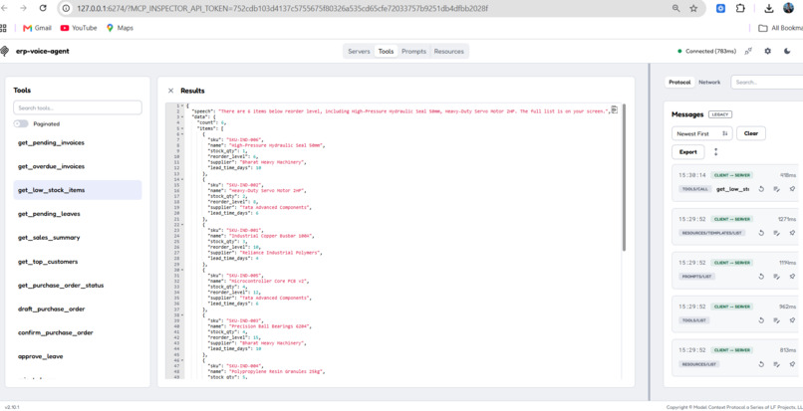Open the Newest First sort dropdown
The height and width of the screenshot is (411, 803).
(701, 133)
